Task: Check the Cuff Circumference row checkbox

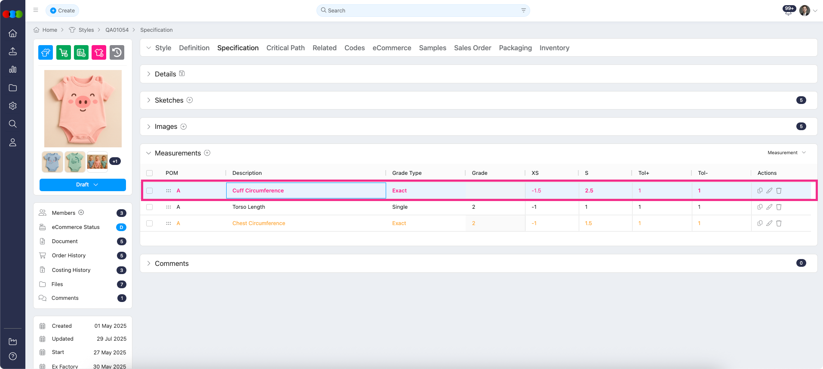Action: (150, 191)
